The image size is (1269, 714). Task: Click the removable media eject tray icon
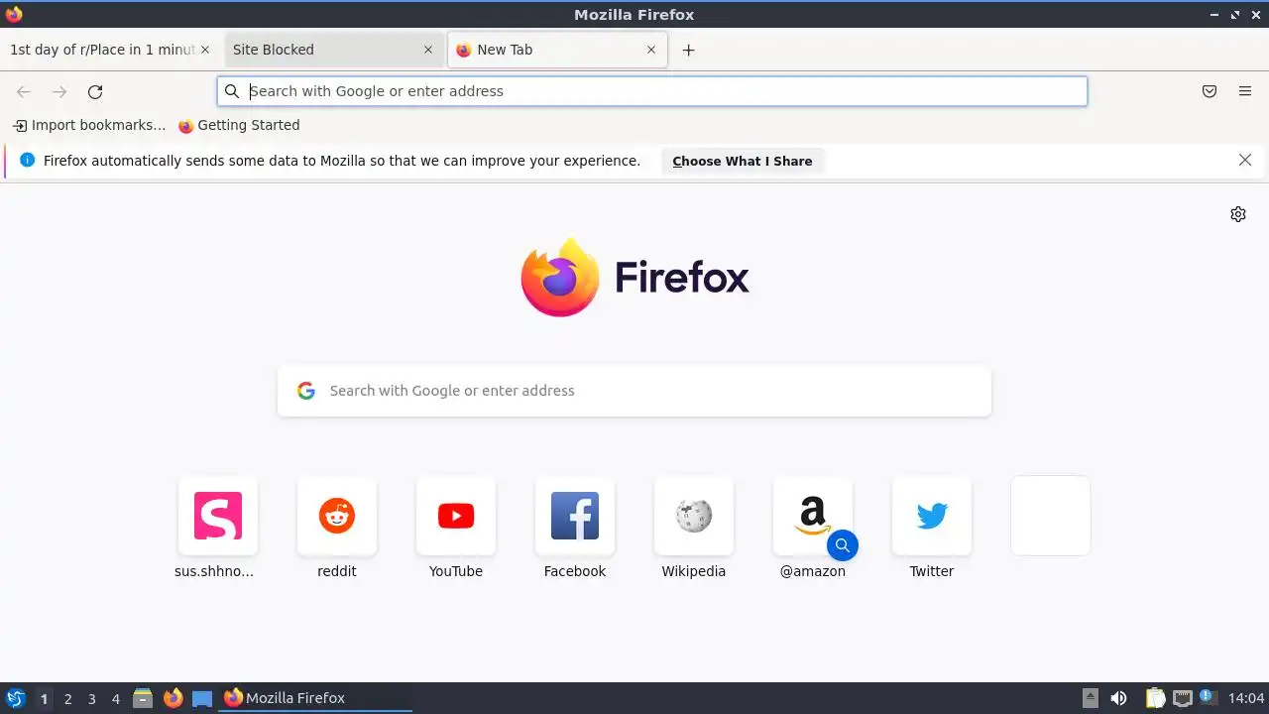tap(1090, 698)
